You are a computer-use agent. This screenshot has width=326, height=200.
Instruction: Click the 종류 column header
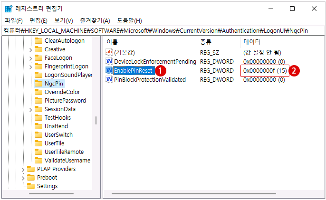[x=219, y=42]
